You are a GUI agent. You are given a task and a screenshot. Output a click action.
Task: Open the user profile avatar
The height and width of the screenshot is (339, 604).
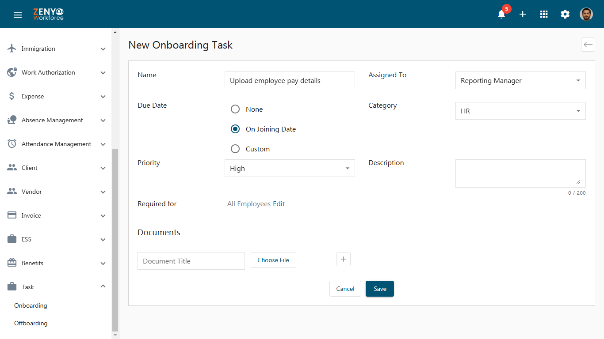(x=586, y=14)
